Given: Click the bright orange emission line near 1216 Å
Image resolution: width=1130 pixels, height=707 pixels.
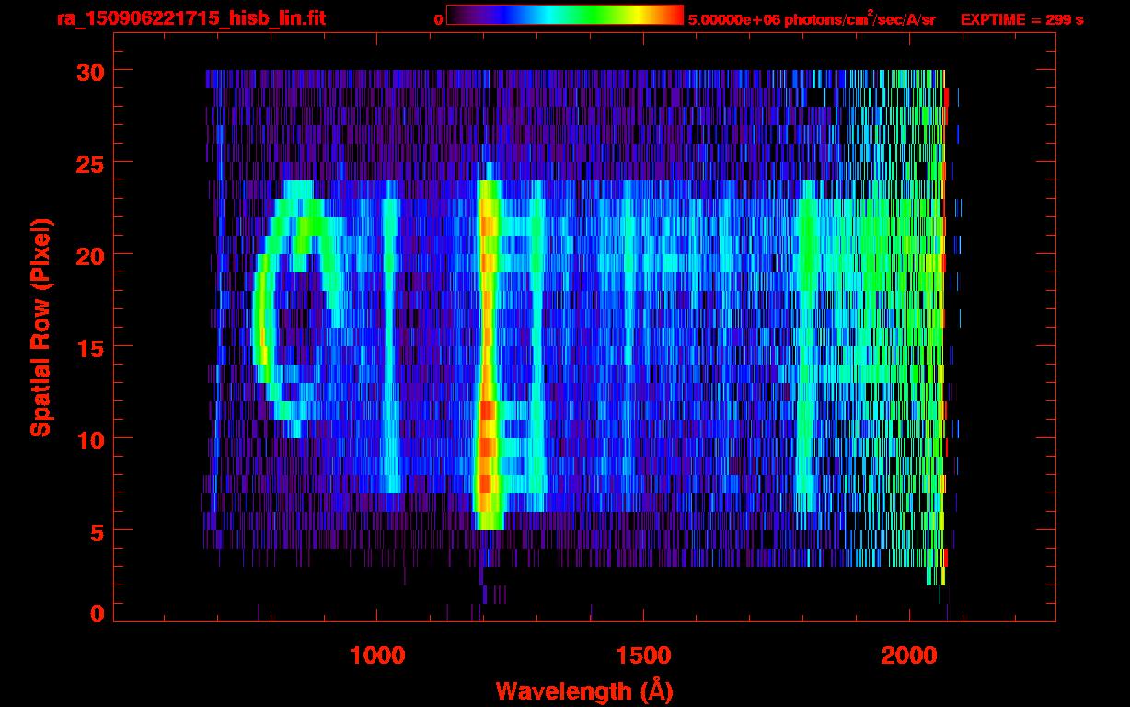Looking at the screenshot, I should pyautogui.click(x=488, y=354).
